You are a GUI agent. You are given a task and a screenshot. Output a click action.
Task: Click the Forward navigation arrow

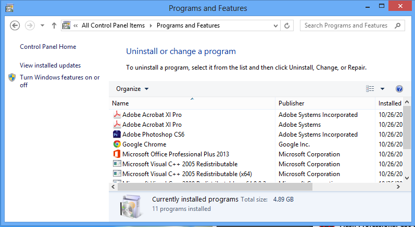pos(30,25)
